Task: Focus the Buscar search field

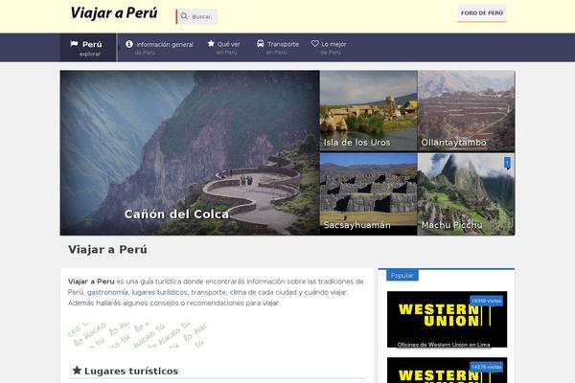Action: 196,16
